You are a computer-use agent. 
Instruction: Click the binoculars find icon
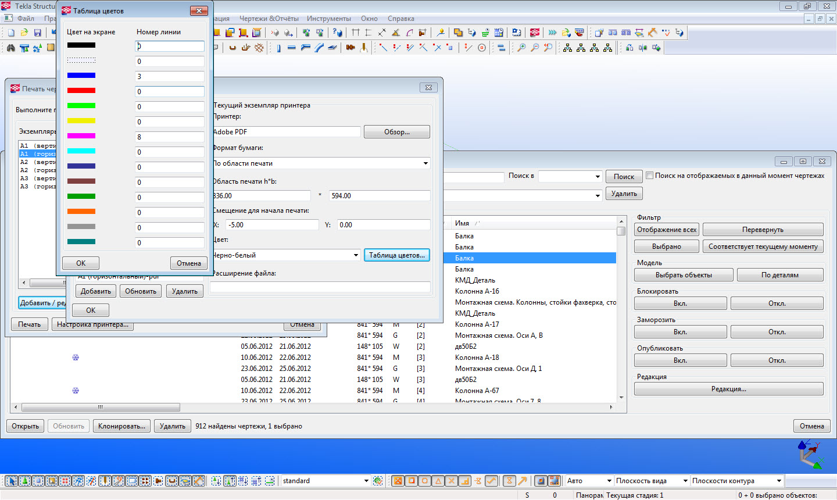[x=10, y=48]
